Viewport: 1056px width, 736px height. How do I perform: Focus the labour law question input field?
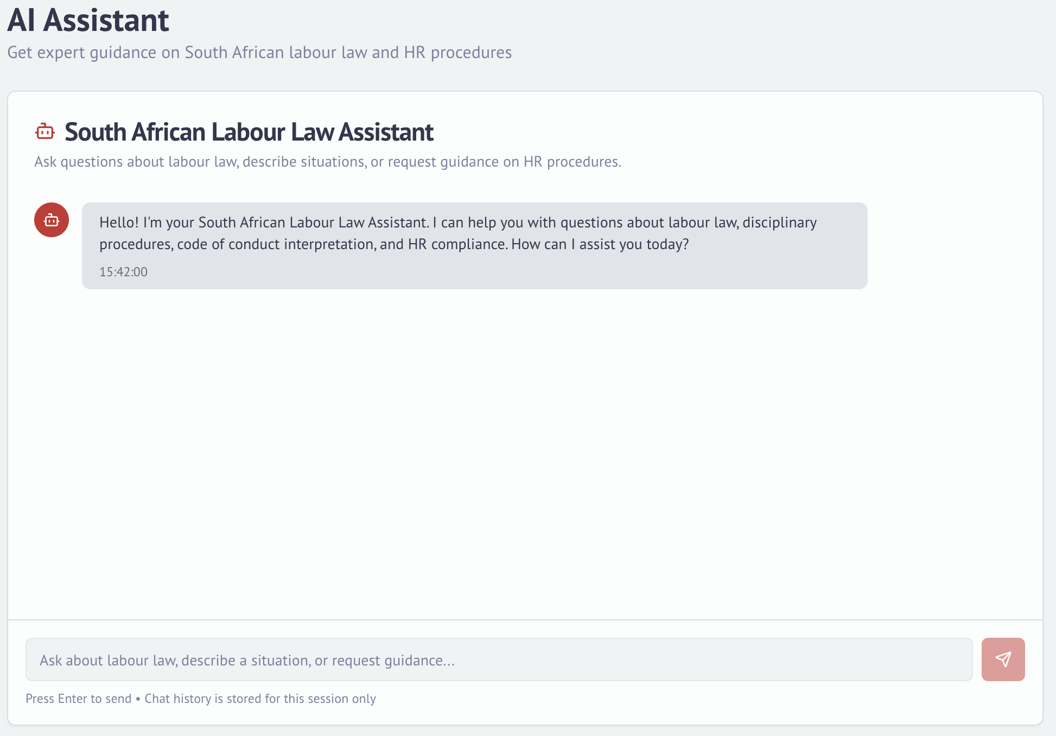pos(498,659)
